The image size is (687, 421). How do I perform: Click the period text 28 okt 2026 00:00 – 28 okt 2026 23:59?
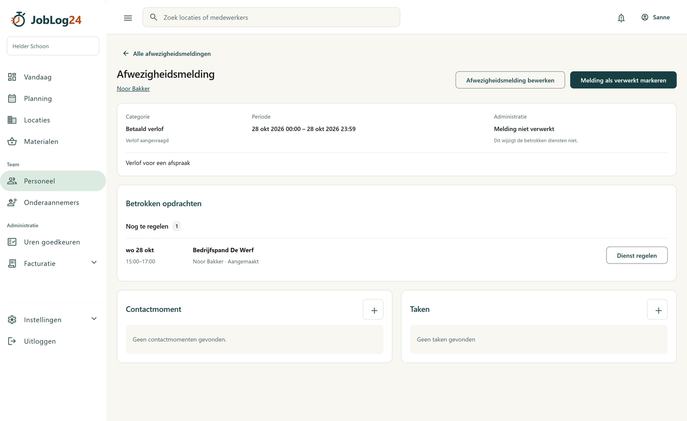[304, 129]
